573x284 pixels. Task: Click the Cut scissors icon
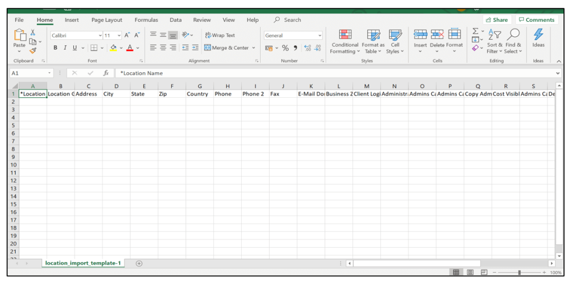pyautogui.click(x=32, y=32)
